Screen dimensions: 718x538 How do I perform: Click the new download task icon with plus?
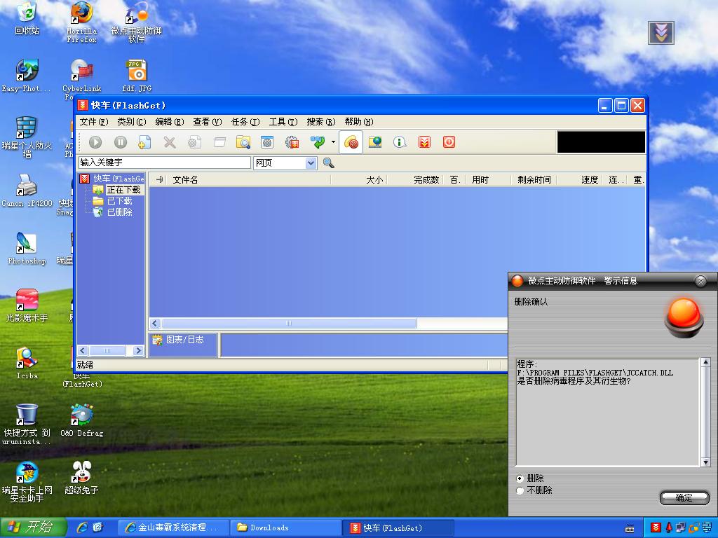pyautogui.click(x=144, y=142)
